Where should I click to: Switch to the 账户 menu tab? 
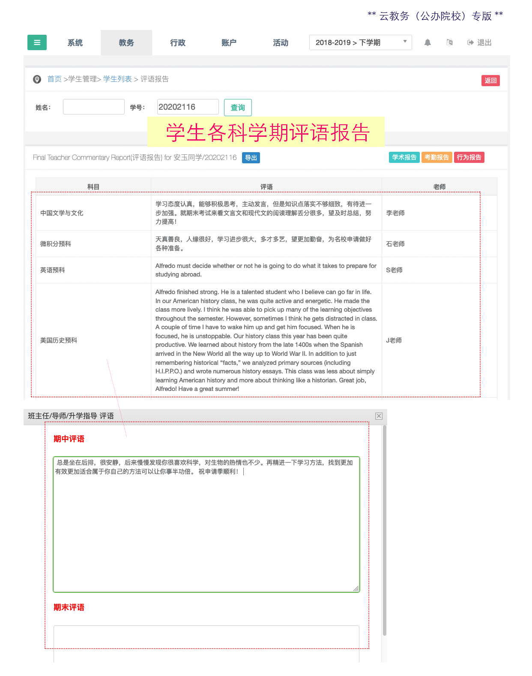(229, 43)
